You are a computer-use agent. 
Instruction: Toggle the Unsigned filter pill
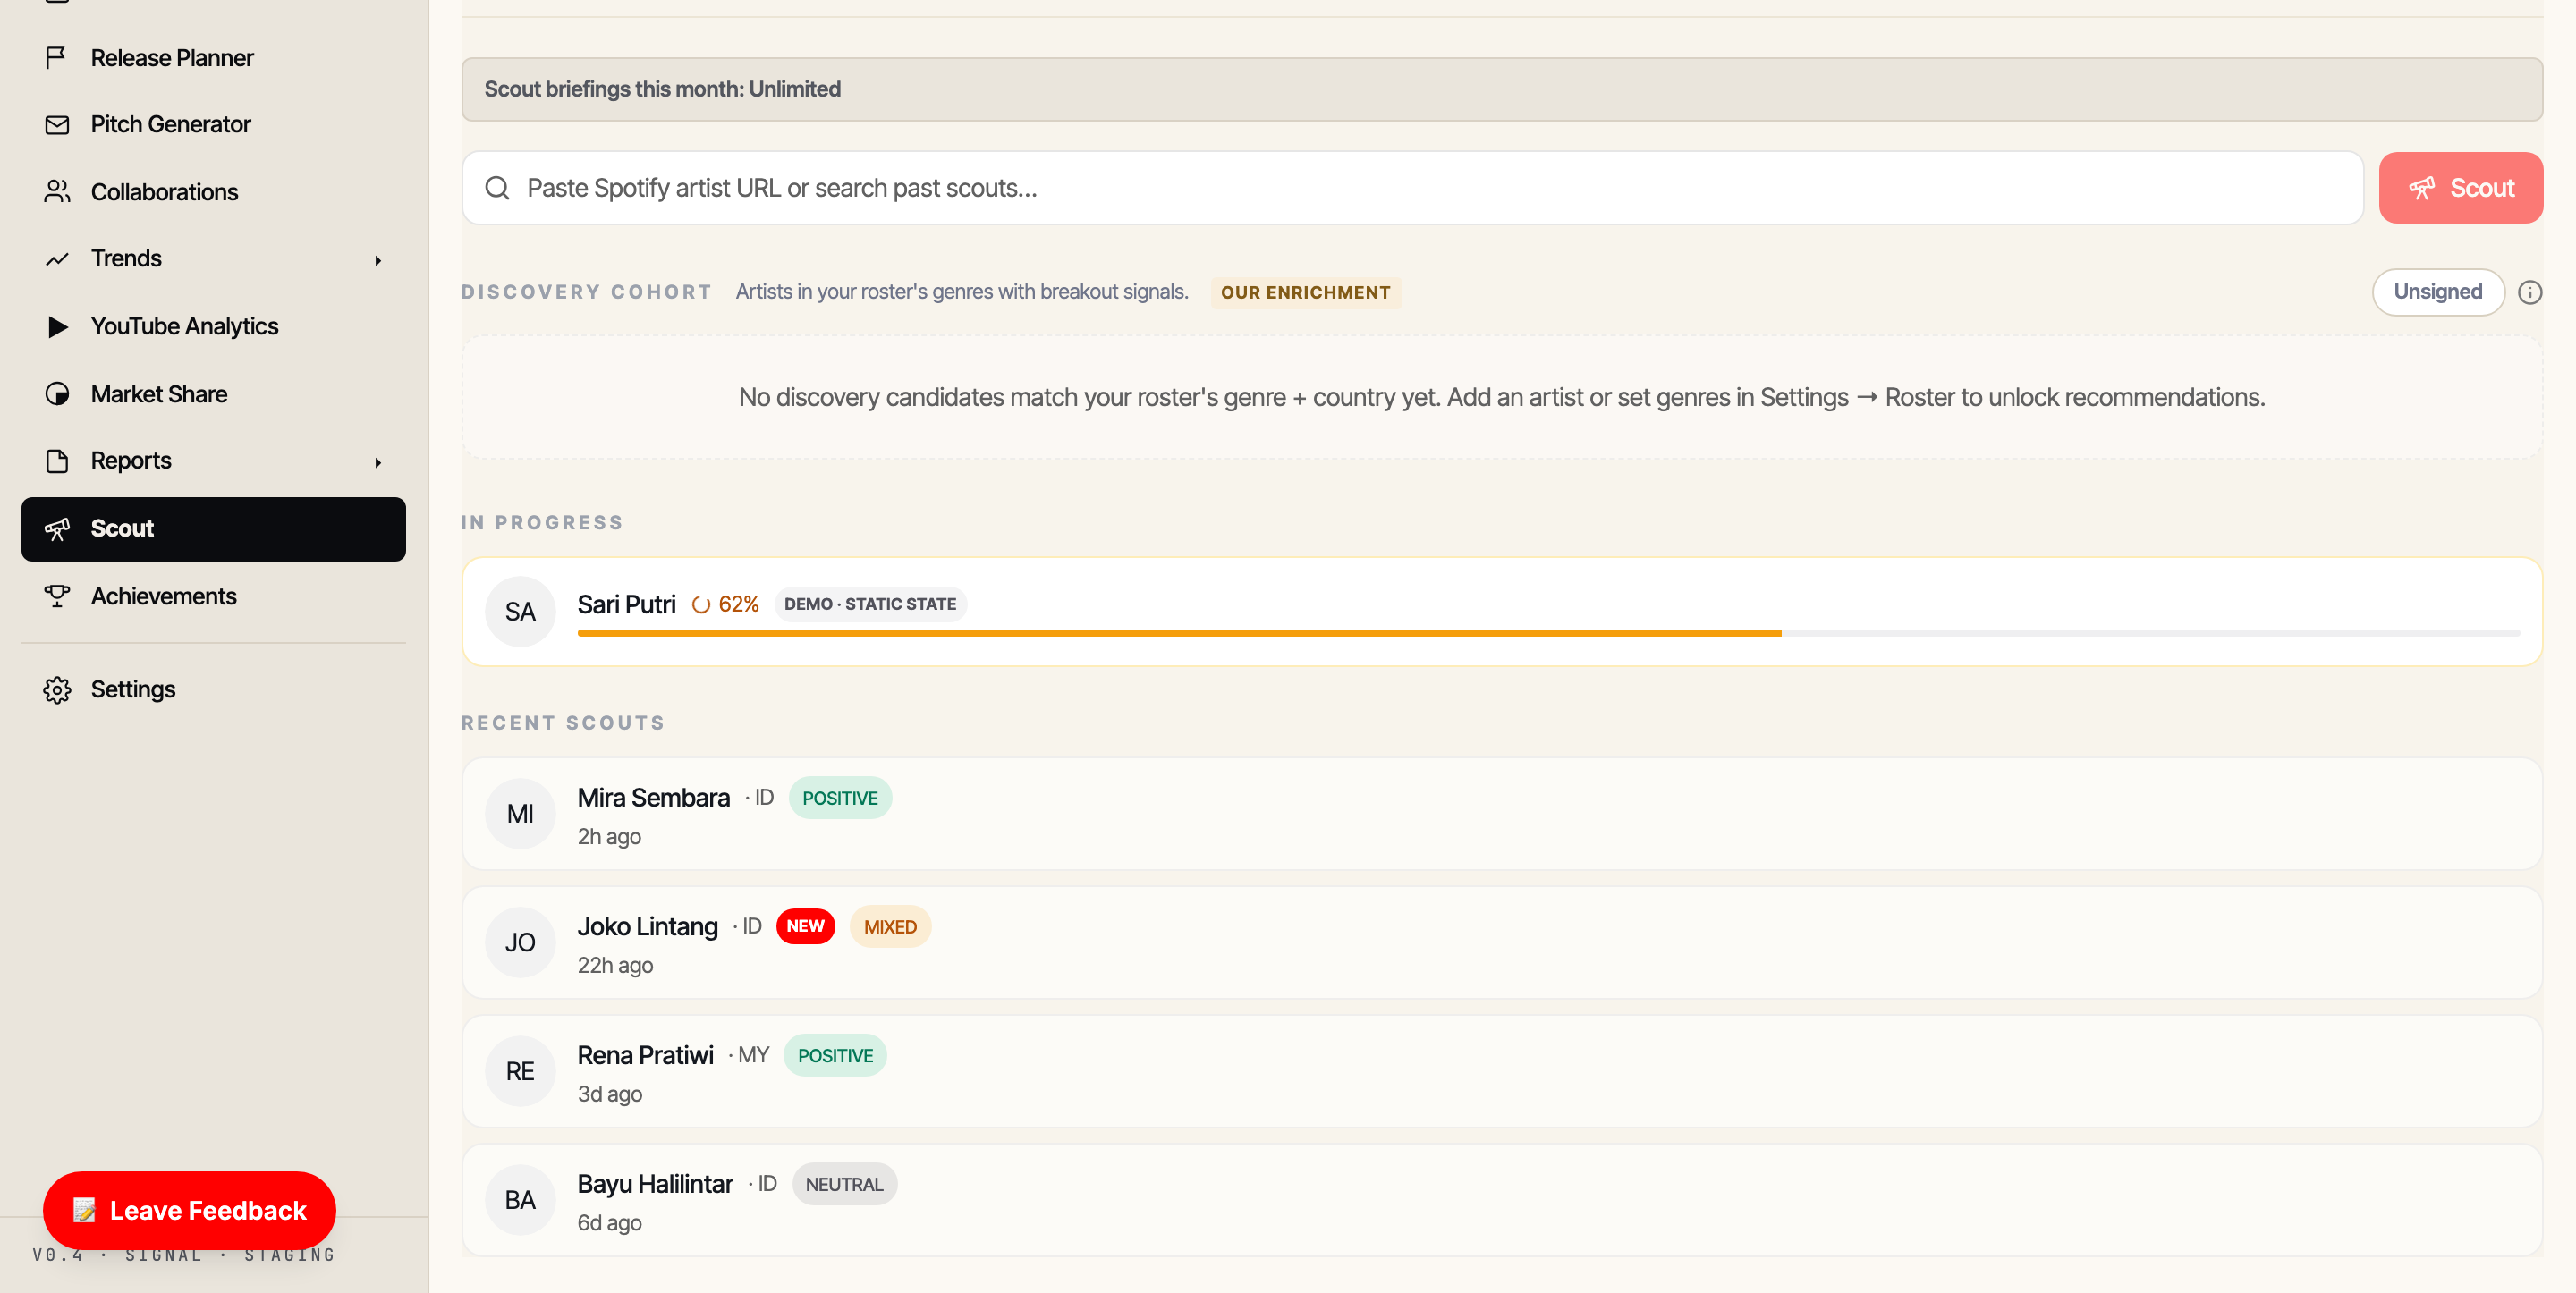pyautogui.click(x=2437, y=292)
